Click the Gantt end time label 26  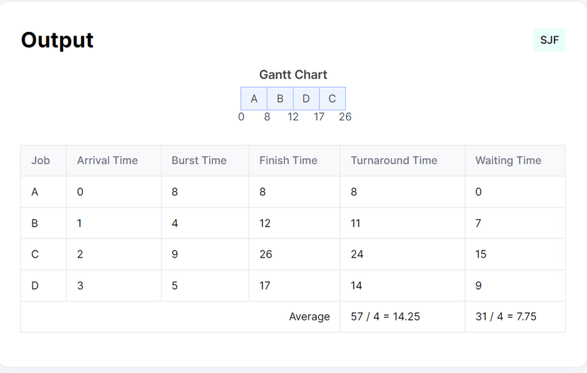pyautogui.click(x=345, y=117)
